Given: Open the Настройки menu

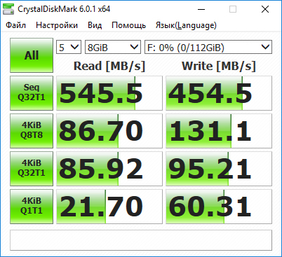Looking at the screenshot, I should tap(57, 25).
